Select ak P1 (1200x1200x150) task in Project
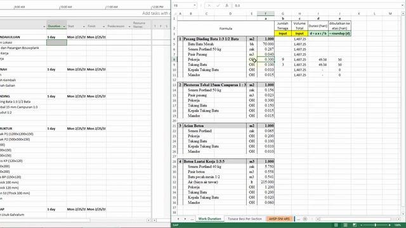Viewport: 406px width, 228px height. 16,134
